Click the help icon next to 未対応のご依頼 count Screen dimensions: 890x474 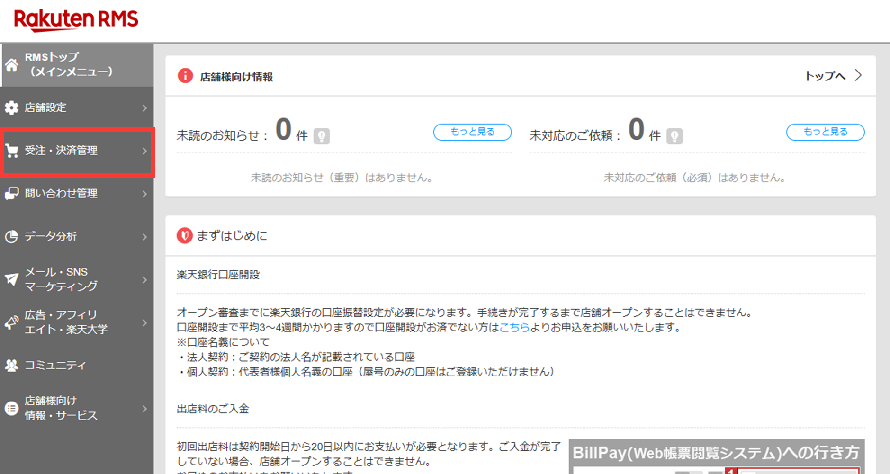pyautogui.click(x=674, y=136)
